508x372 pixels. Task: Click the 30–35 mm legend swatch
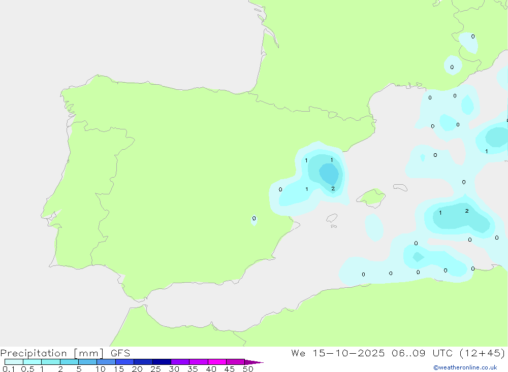pos(180,362)
